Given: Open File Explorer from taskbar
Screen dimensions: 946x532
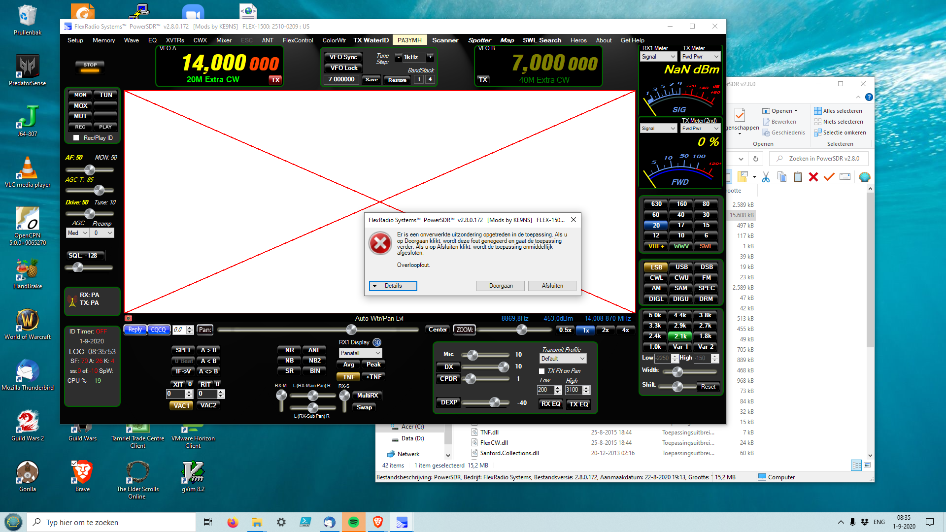Looking at the screenshot, I should (x=257, y=522).
